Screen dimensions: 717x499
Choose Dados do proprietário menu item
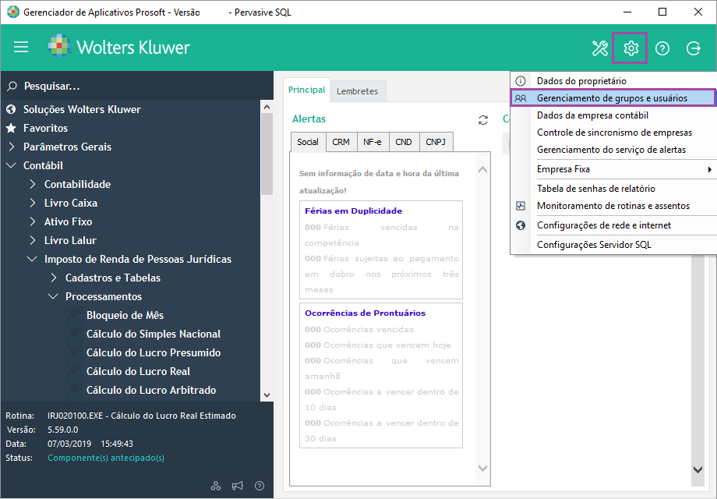[x=613, y=81]
